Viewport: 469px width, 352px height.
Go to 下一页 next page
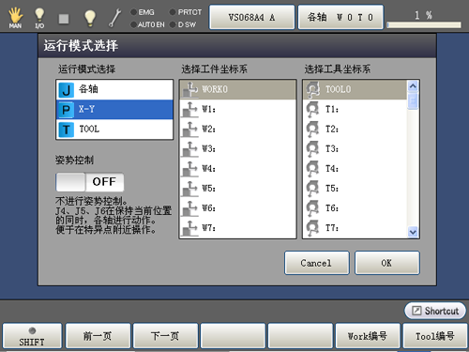point(165,336)
